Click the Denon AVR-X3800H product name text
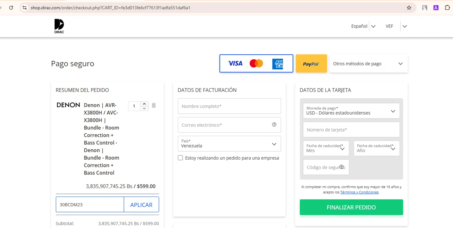 coord(101,139)
